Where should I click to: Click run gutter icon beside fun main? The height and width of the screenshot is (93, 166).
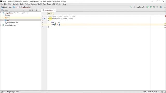click(45, 18)
